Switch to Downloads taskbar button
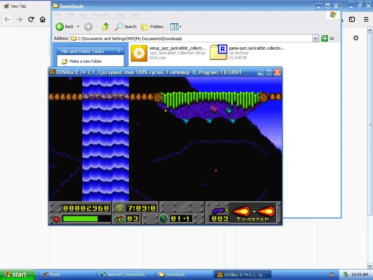Viewport: 373px width, 280px height. (184, 275)
